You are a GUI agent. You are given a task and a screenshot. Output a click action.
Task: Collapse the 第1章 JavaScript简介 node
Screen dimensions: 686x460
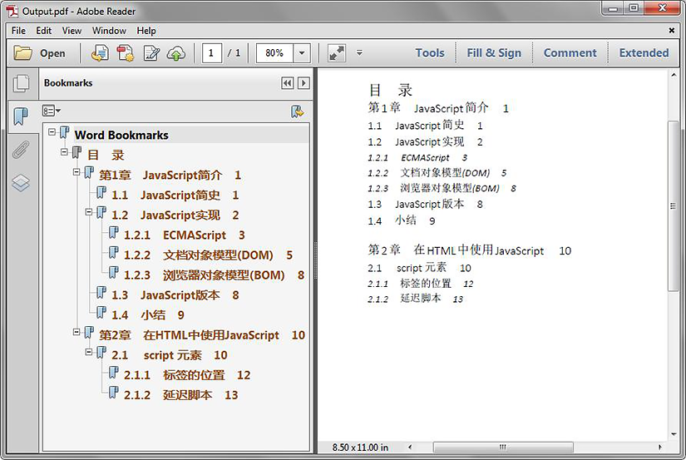(x=76, y=172)
